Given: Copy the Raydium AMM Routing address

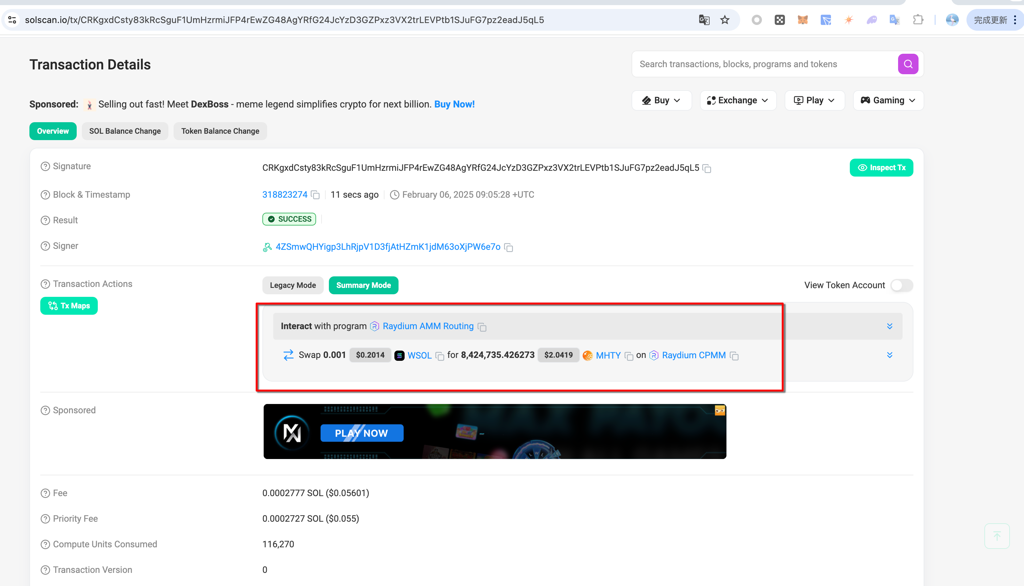Looking at the screenshot, I should (x=482, y=327).
